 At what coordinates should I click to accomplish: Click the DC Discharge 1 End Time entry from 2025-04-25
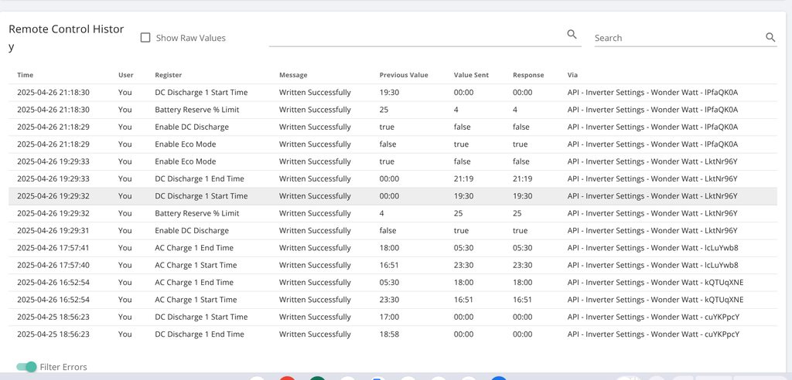tap(200, 334)
